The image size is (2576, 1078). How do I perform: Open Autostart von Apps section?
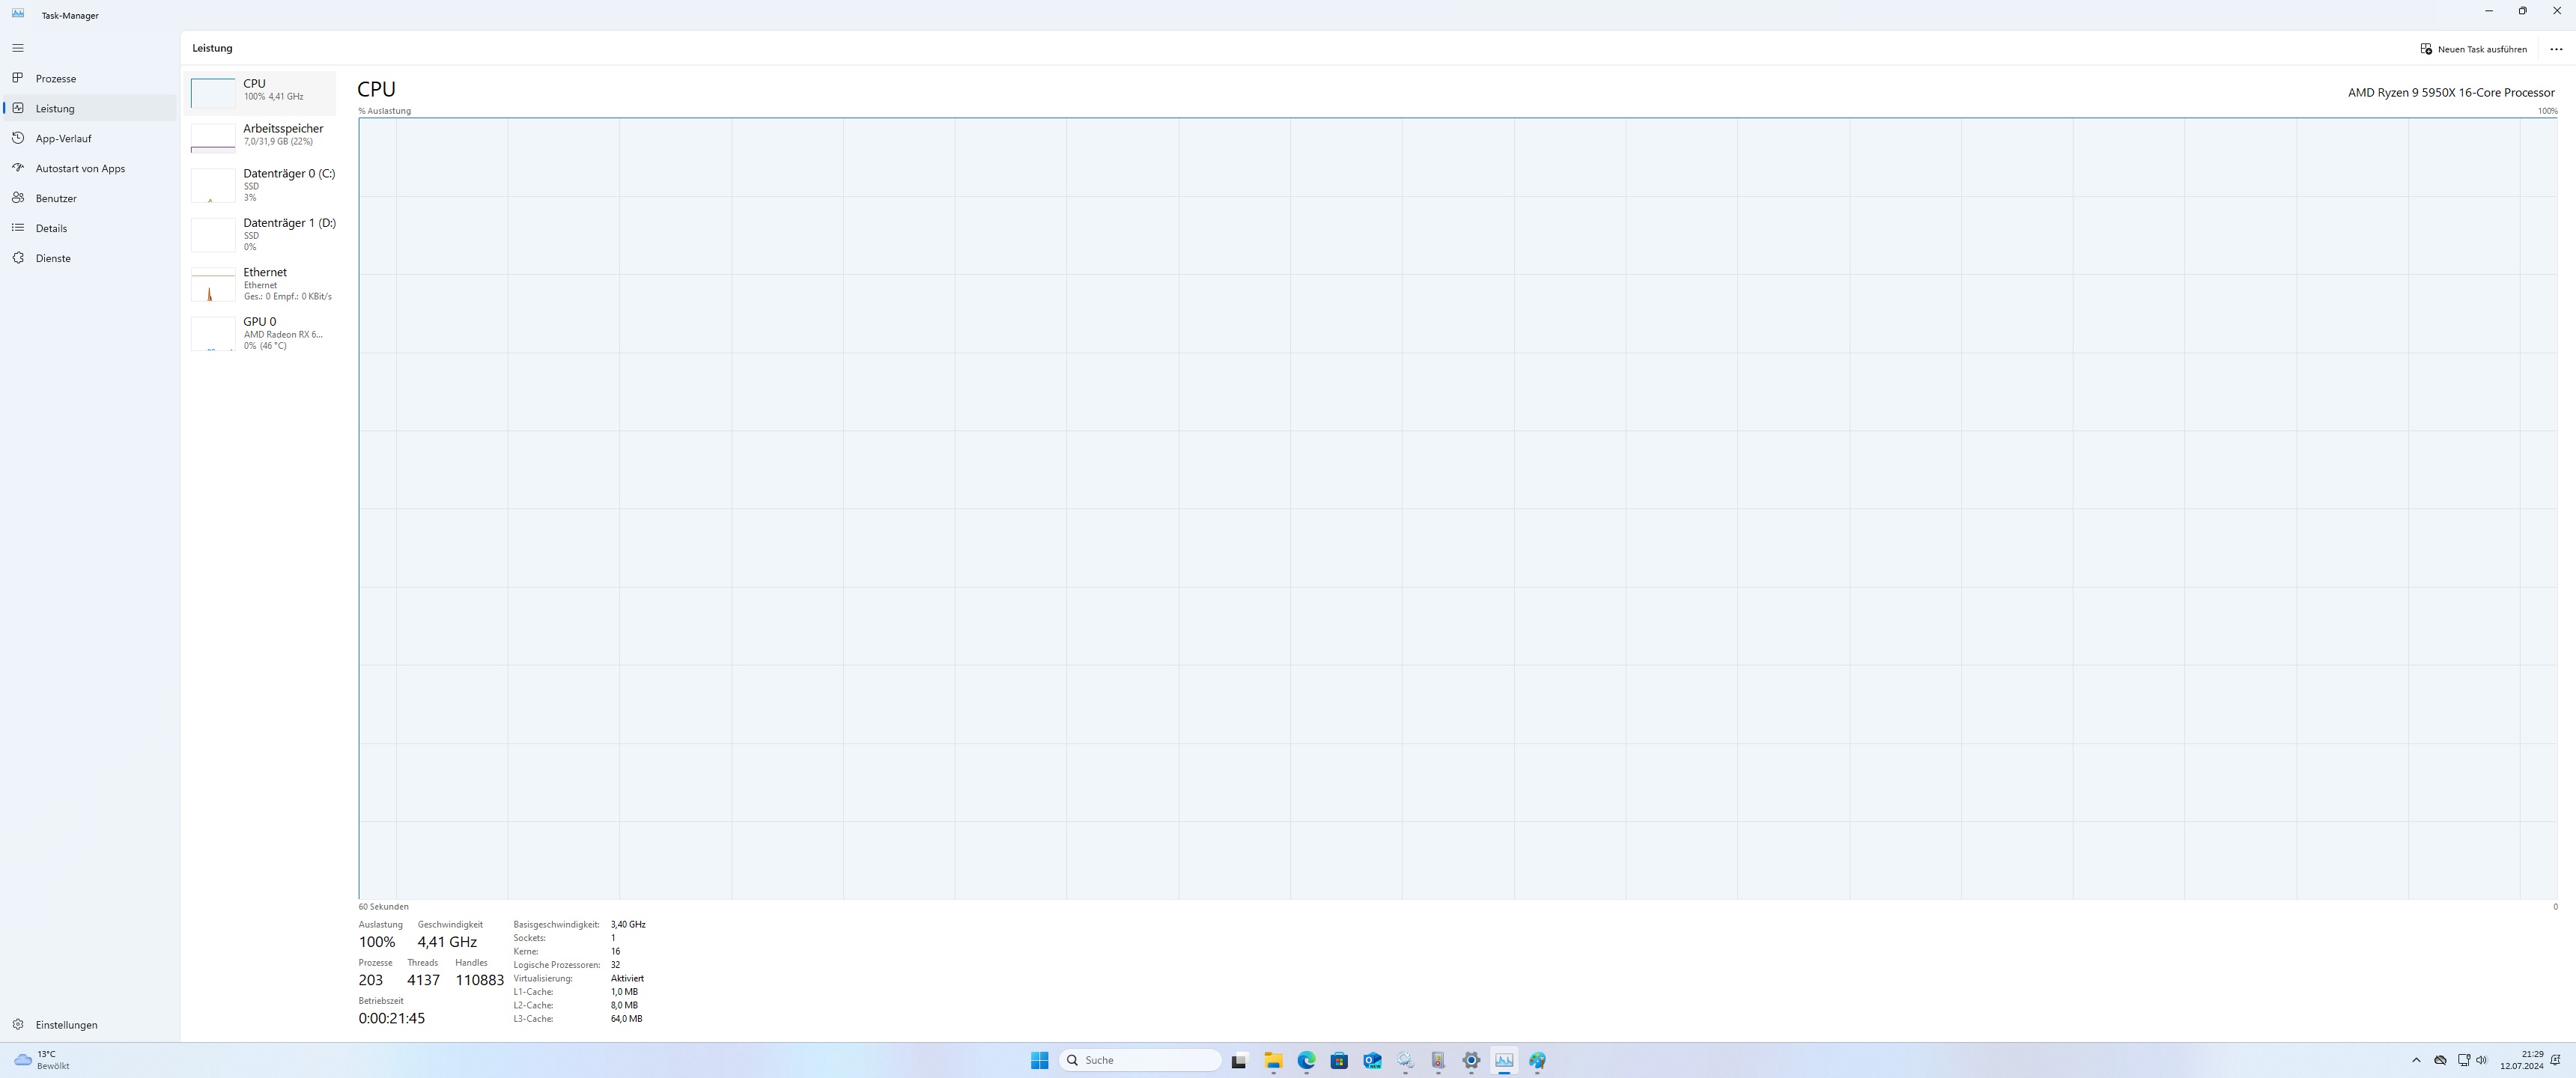[80, 168]
